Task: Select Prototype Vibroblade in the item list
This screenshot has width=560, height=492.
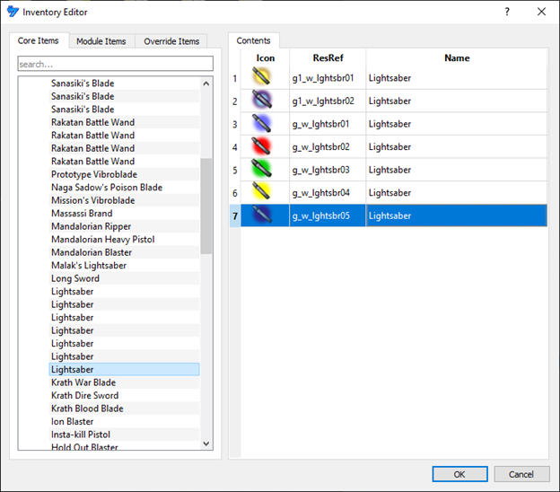Action: [124, 174]
